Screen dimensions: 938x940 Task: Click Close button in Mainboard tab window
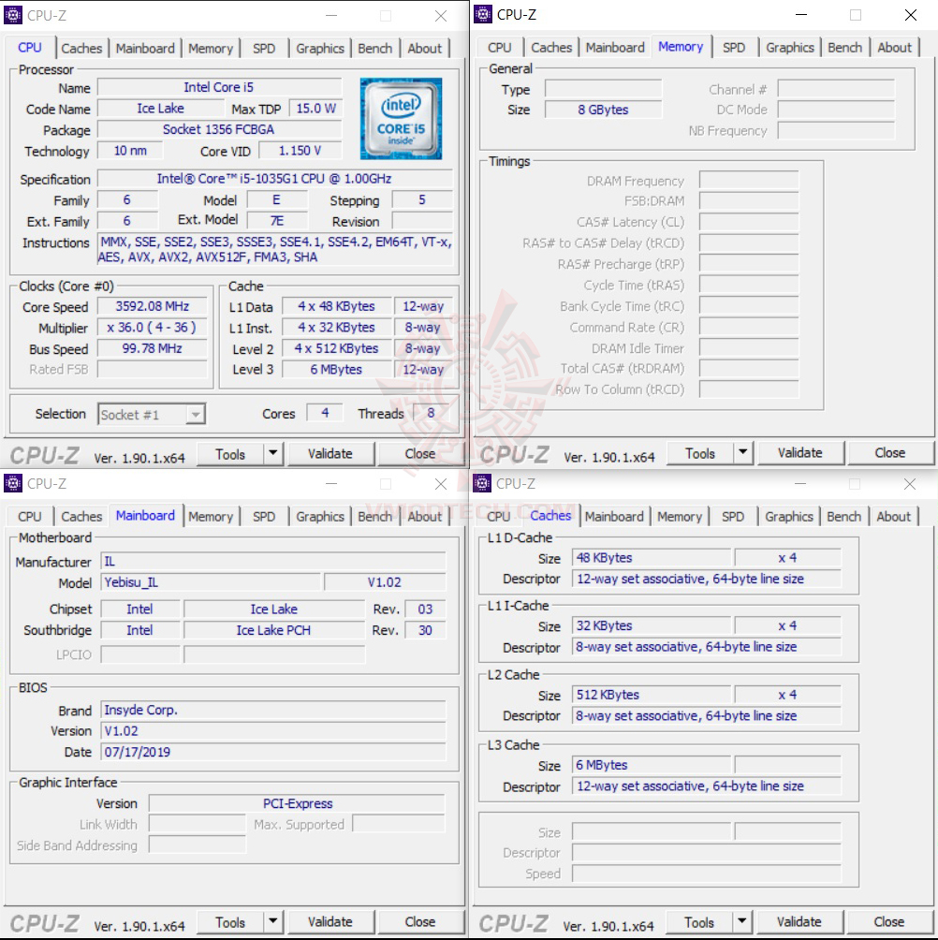(420, 921)
